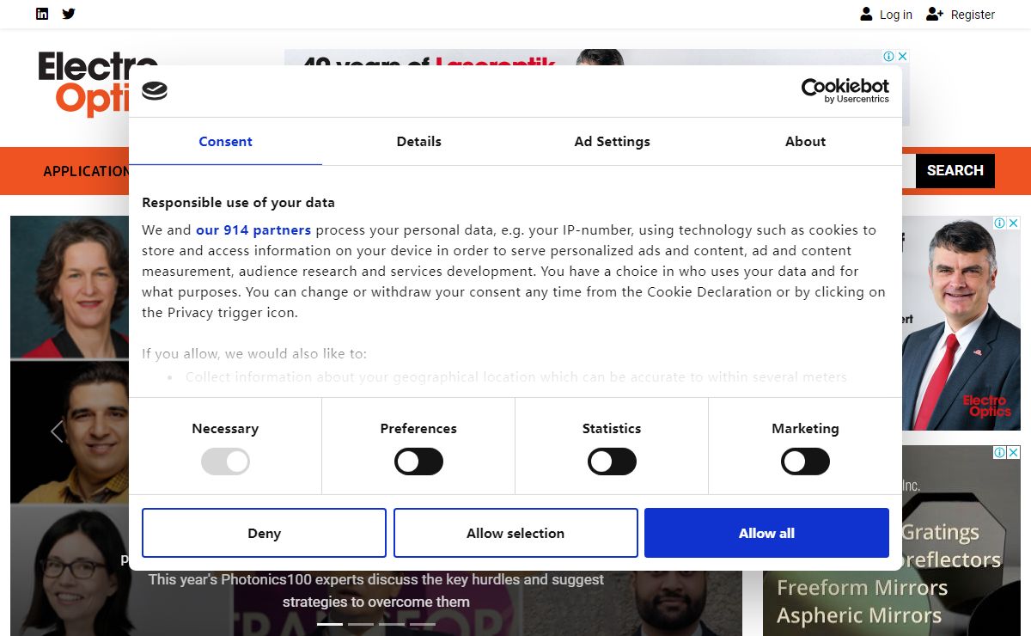The image size is (1031, 636).
Task: Open the Twitter bird icon
Action: tap(69, 14)
